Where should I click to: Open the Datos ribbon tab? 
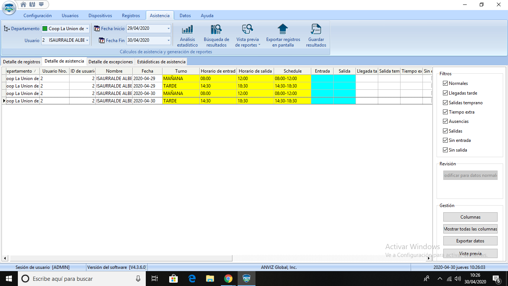(x=185, y=16)
